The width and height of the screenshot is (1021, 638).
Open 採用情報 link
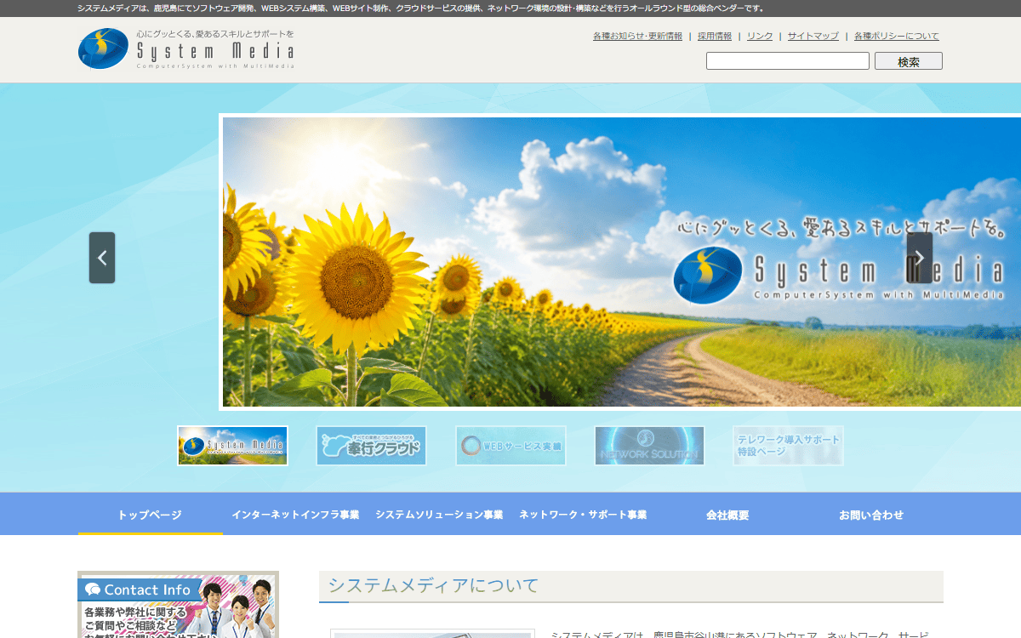(715, 36)
